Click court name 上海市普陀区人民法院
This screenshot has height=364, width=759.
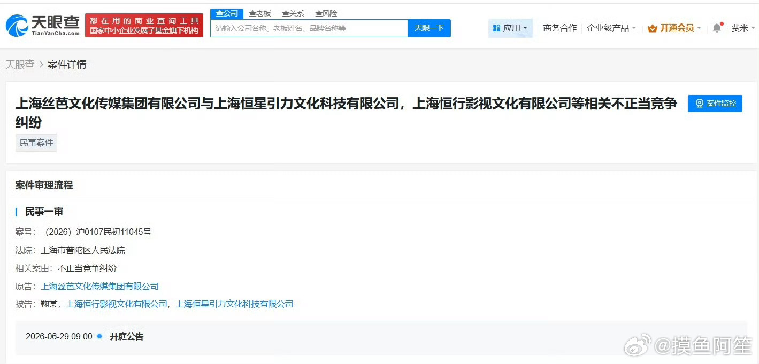point(83,250)
